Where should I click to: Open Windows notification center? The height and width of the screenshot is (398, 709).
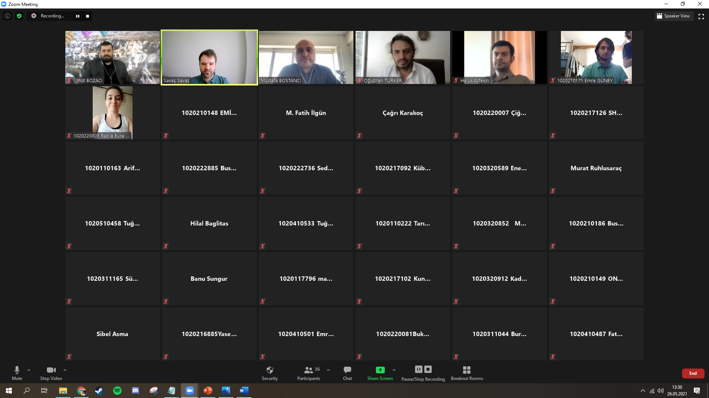[x=697, y=391]
